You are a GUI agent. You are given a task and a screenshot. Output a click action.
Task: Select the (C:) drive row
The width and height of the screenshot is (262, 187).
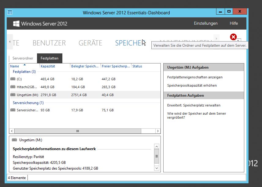(85, 79)
